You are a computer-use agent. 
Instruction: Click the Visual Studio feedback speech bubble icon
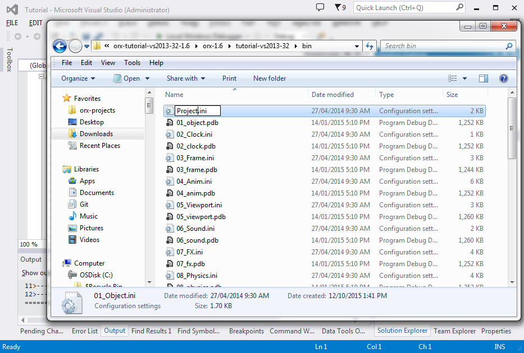click(x=320, y=7)
